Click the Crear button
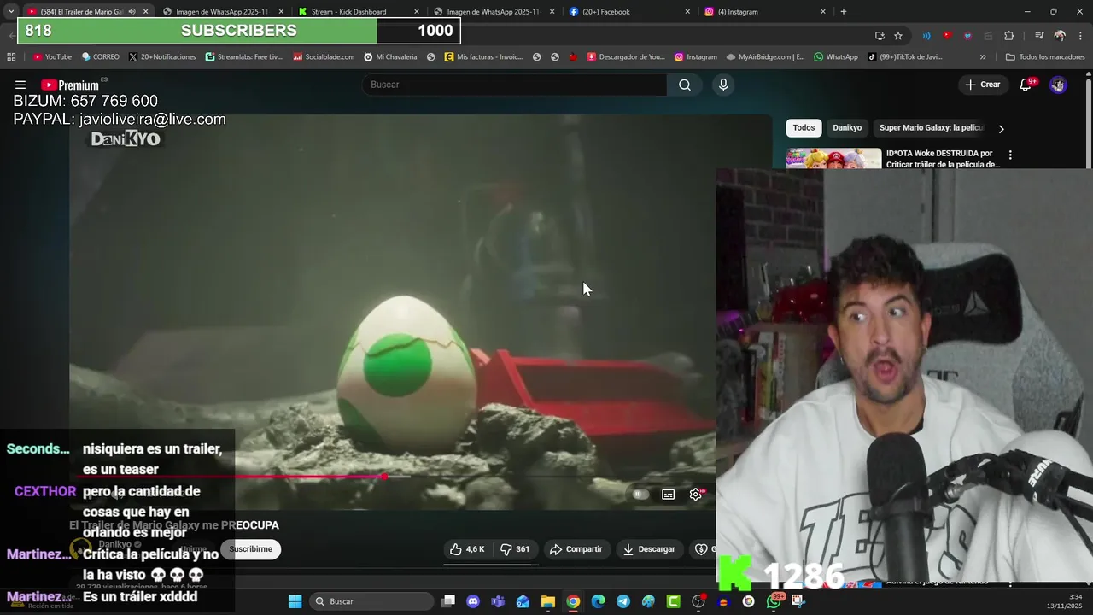 982,85
